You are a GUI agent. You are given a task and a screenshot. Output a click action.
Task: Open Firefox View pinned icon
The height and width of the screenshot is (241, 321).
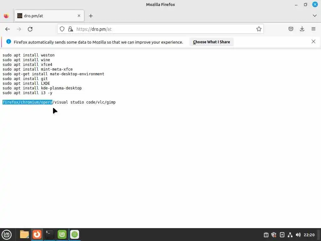(6, 16)
